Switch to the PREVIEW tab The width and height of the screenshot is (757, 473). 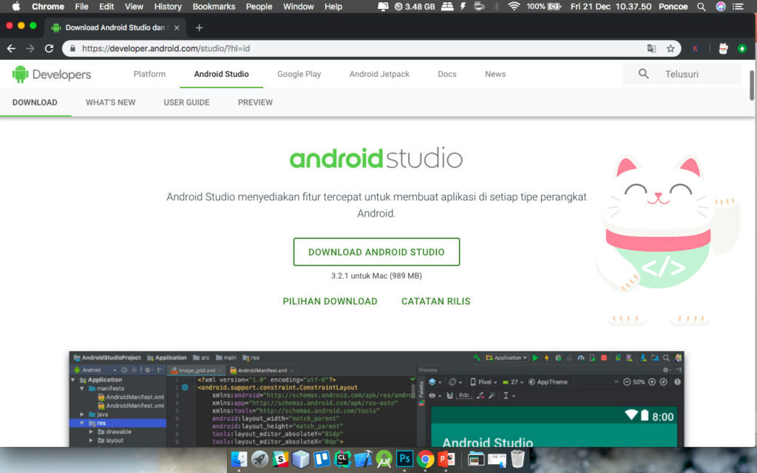255,102
